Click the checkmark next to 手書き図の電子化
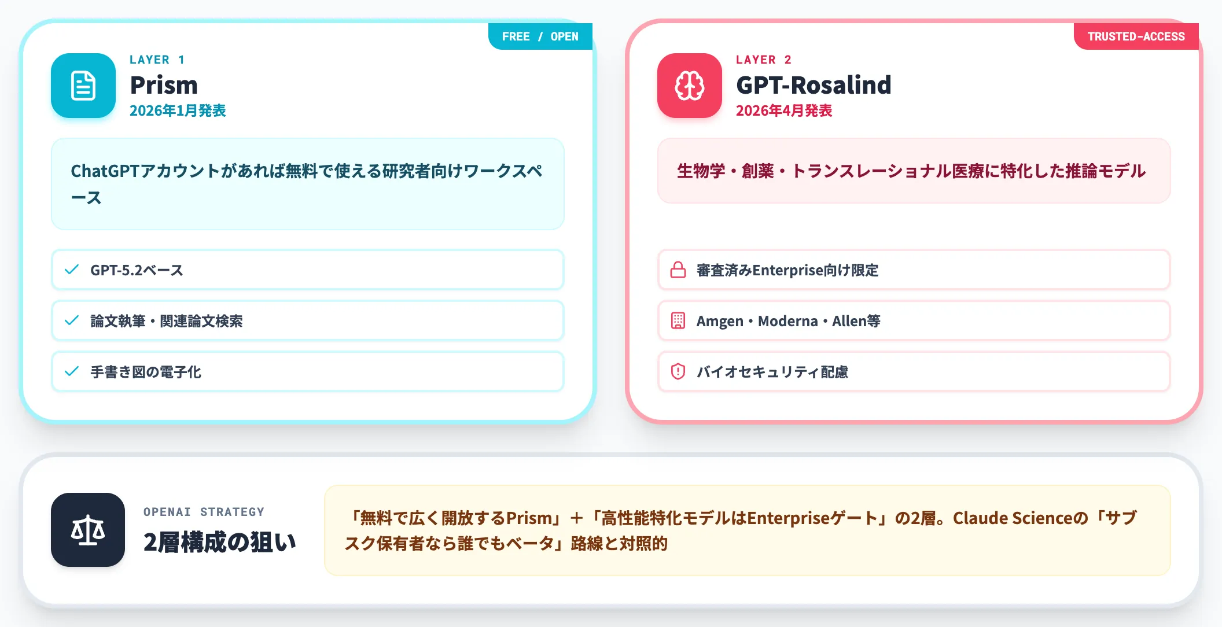This screenshot has height=627, width=1222. 72,372
